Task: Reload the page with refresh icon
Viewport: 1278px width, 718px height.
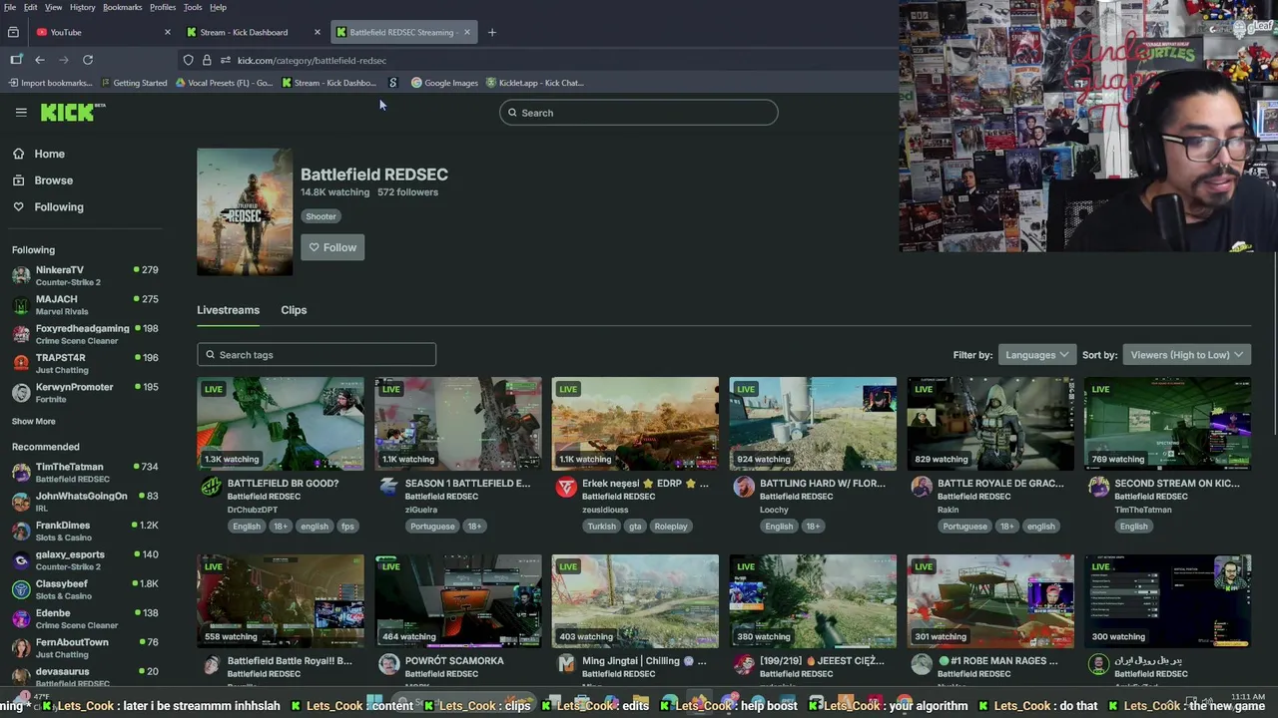Action: click(x=88, y=60)
